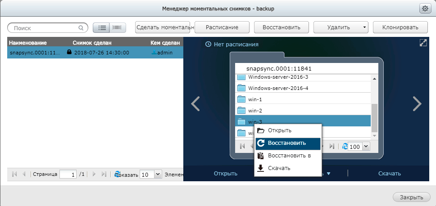Screen dimensions: 436x206
Task: Go to last page in folder pager
Action: 332,146
